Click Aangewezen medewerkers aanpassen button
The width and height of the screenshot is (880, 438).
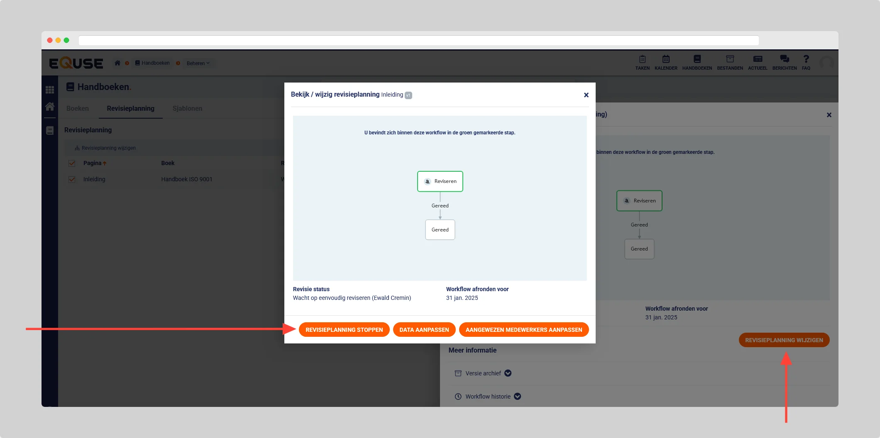coord(524,330)
